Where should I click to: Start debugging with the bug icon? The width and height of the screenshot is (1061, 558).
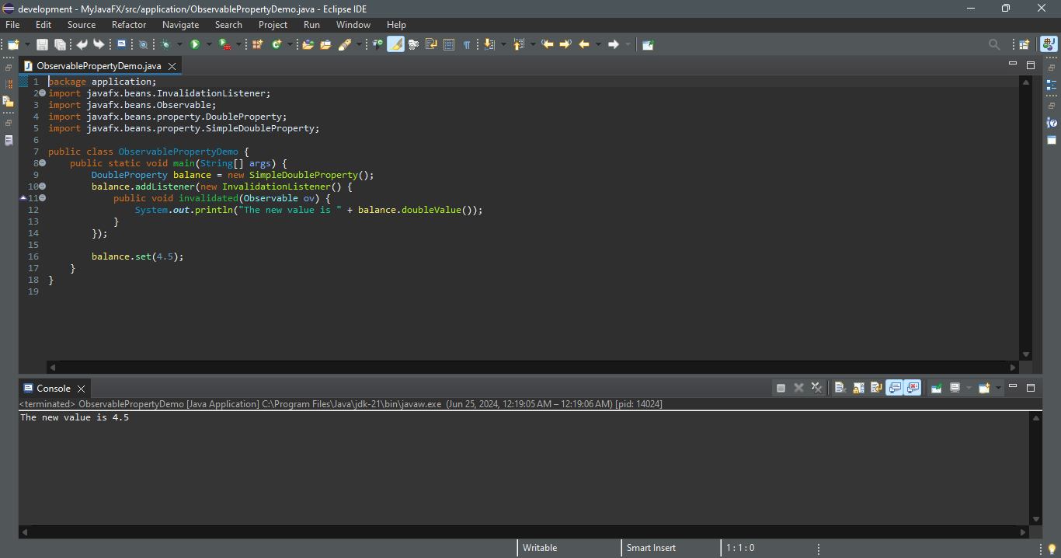[165, 44]
